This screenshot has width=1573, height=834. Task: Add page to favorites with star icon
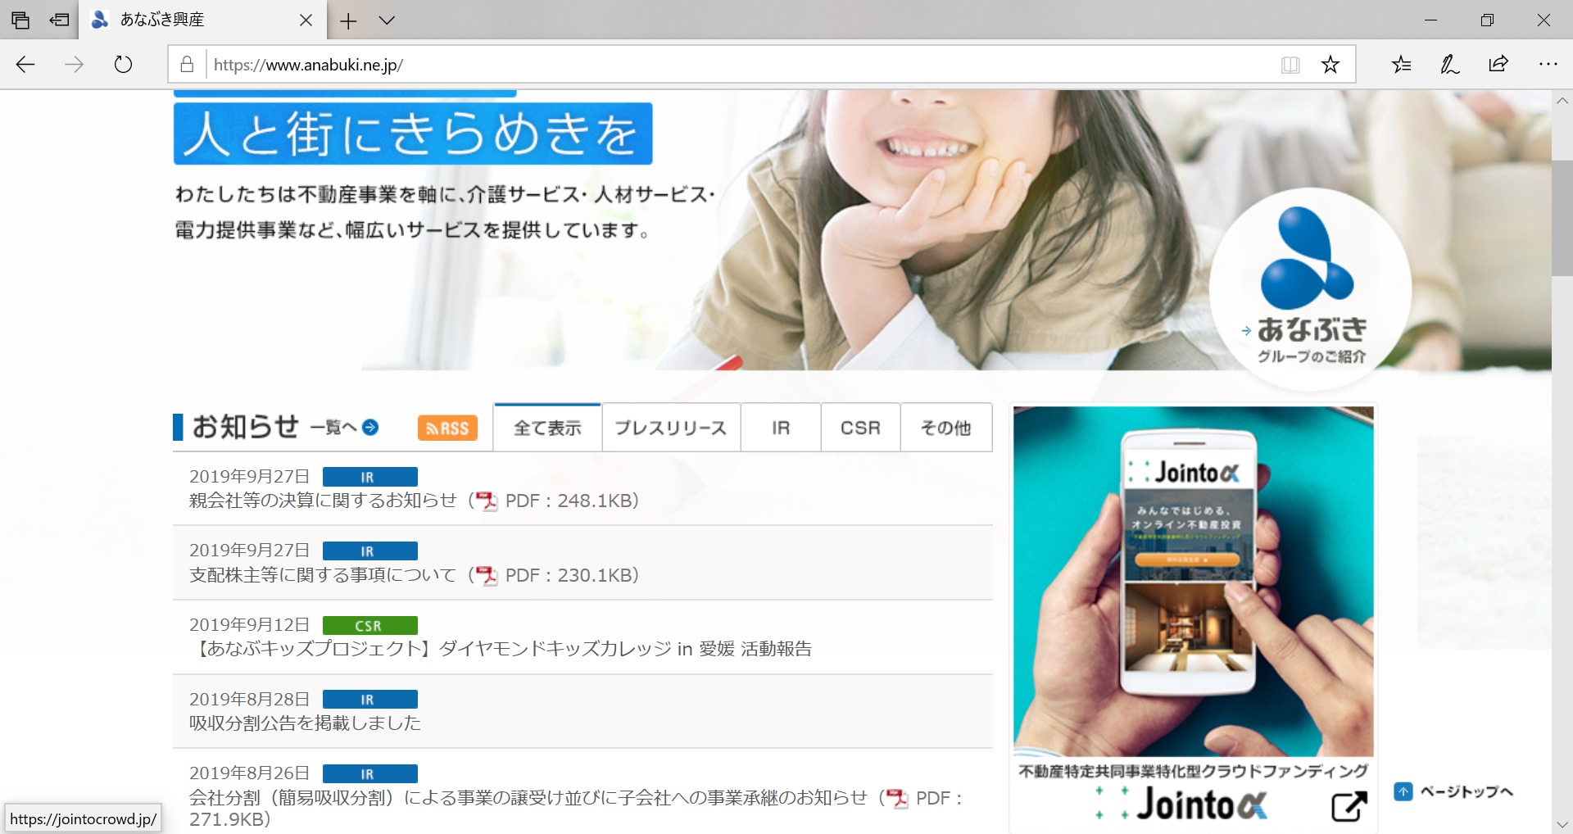[1330, 65]
